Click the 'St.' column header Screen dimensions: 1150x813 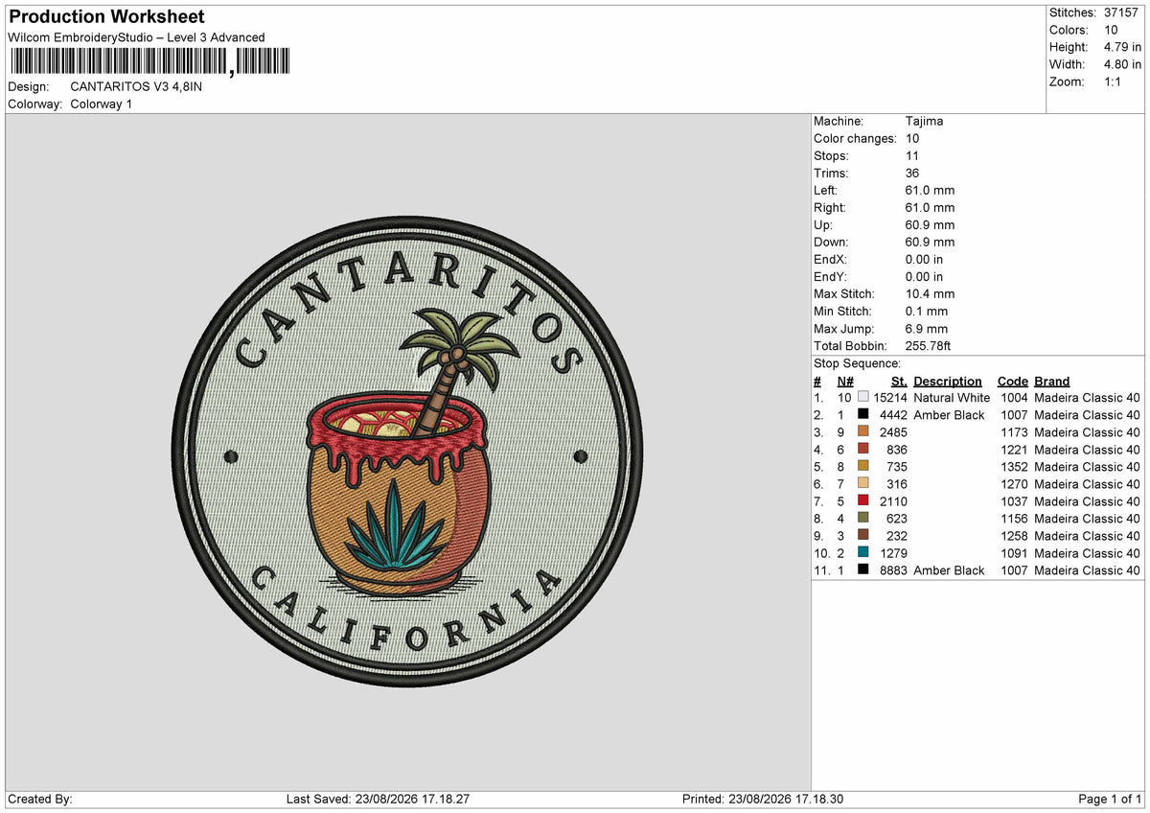(x=899, y=381)
